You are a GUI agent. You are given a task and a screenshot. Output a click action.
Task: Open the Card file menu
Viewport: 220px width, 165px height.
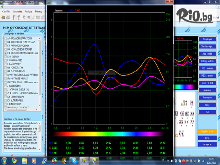5,11
